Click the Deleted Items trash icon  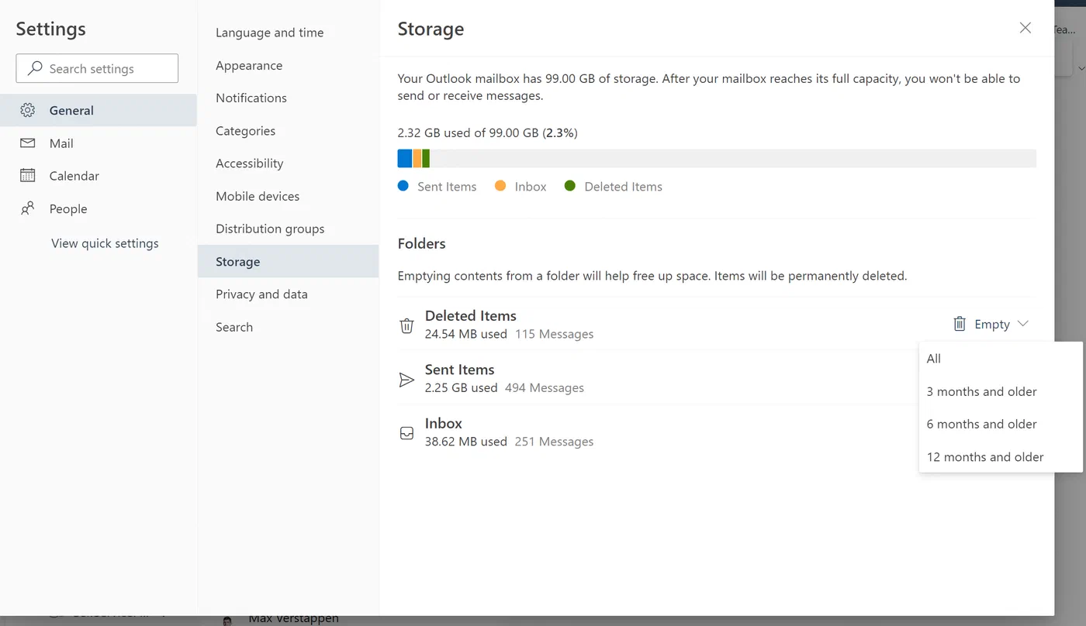tap(406, 325)
